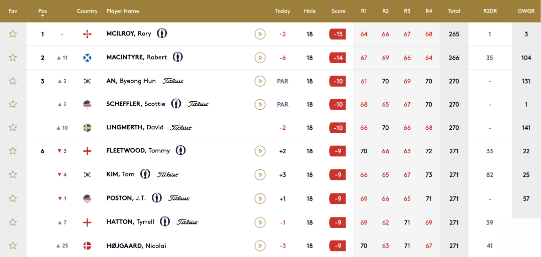Sort leaderboard by the Pos column arrow
This screenshot has width=541, height=257.
tap(43, 16)
